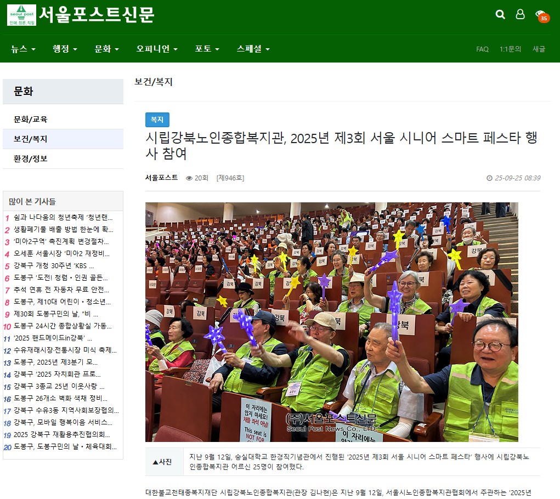560x499 pixels.
Task: Select 환경/정보 sidebar category
Action: coord(31,159)
